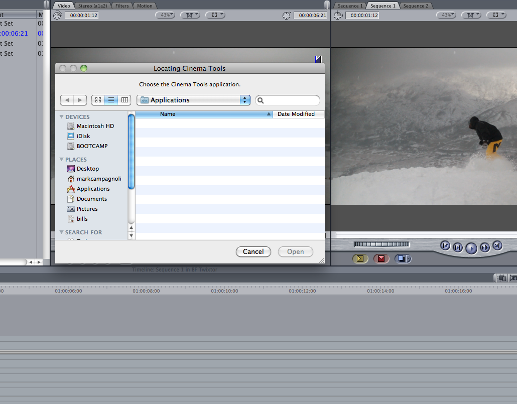Click the yellow Insert edit button
The image size is (517, 404).
tap(360, 258)
